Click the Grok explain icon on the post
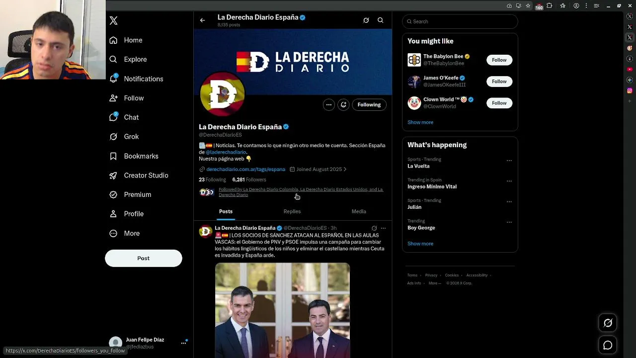 [x=374, y=228]
